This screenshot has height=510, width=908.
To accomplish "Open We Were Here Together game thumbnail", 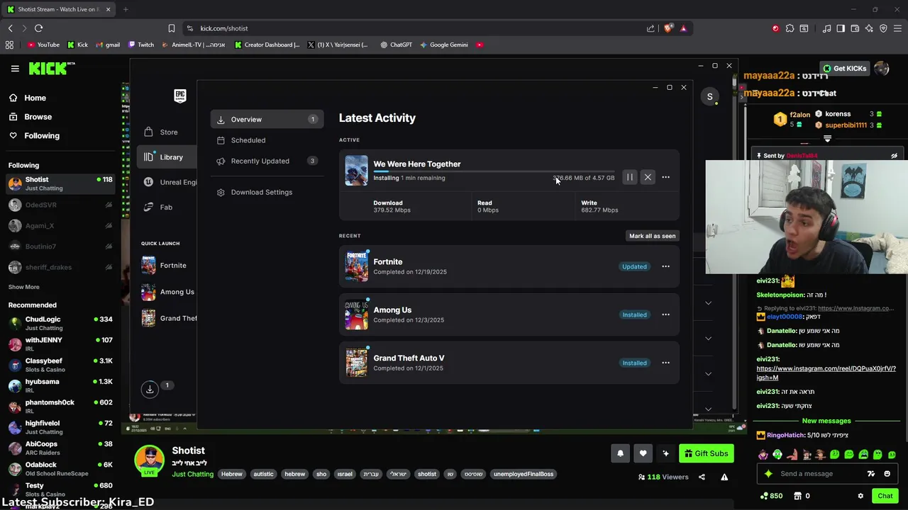I will [356, 171].
